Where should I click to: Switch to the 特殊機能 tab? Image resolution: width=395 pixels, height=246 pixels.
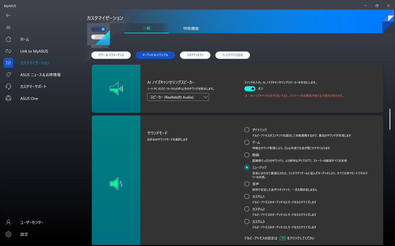pos(191,29)
